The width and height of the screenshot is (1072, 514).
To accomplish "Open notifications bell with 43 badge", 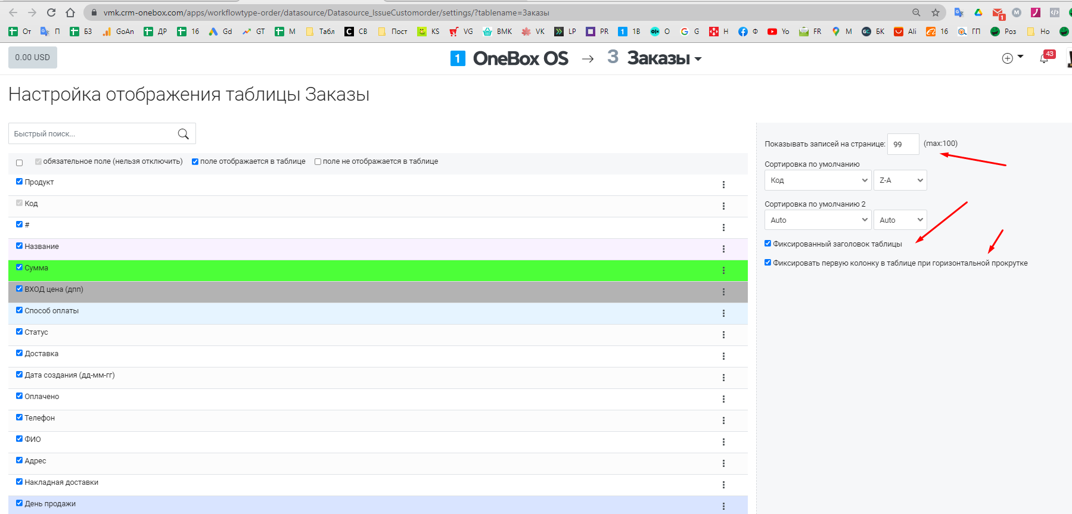I will click(1045, 58).
